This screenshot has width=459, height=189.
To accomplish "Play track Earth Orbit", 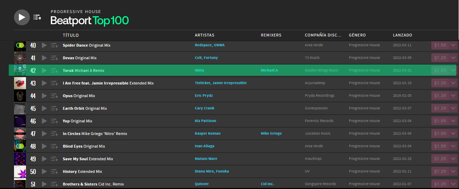I will (44, 108).
